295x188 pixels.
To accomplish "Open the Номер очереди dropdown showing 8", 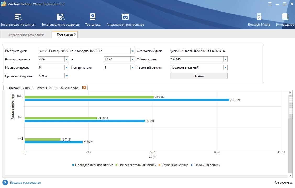I will pyautogui.click(x=66, y=67).
